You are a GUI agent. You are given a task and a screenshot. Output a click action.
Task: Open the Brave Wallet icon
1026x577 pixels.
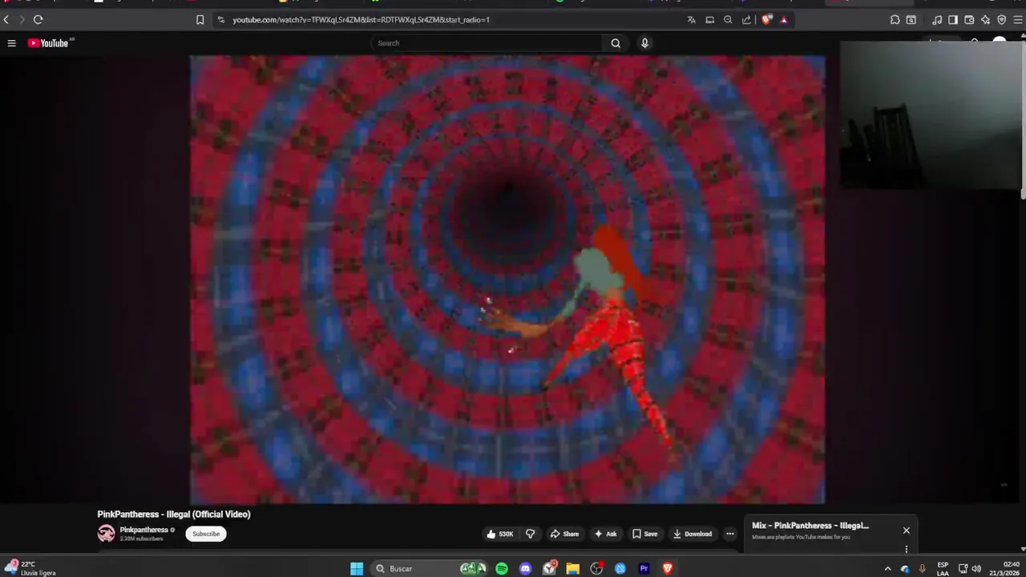click(x=969, y=19)
